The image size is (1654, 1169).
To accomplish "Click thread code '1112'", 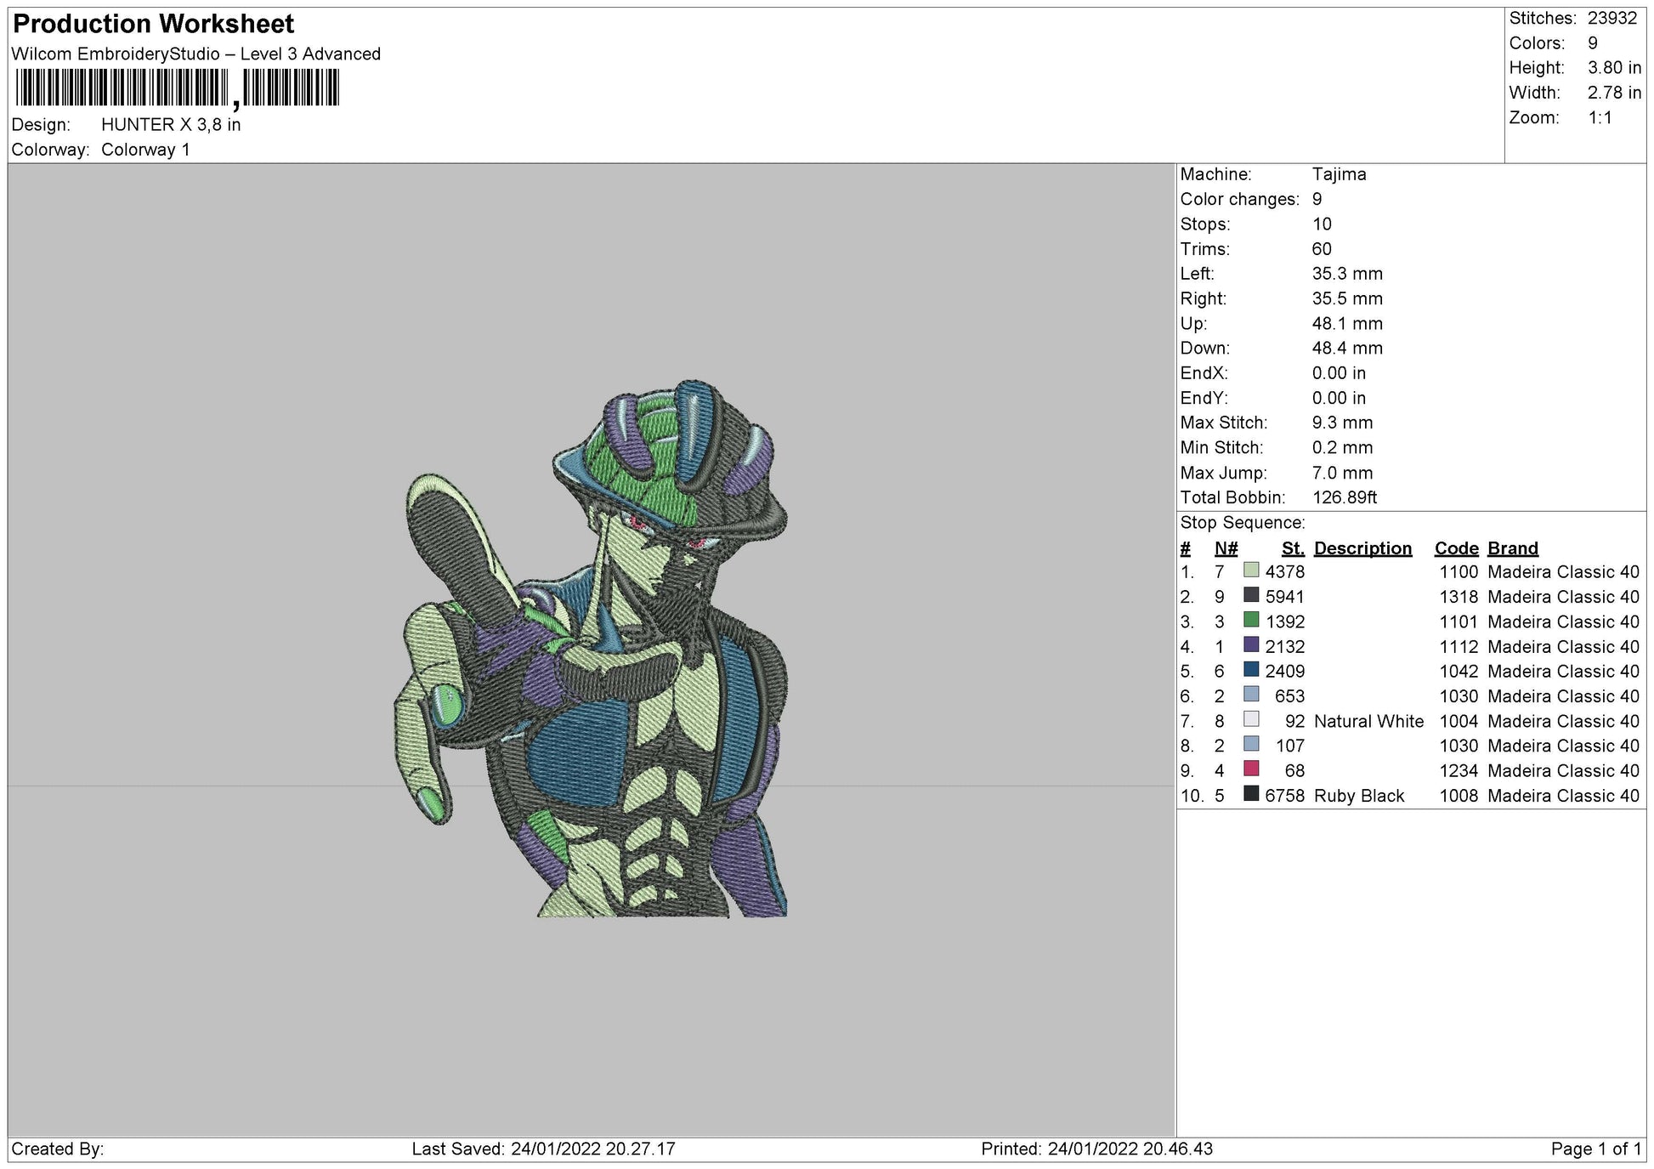I will [x=1459, y=647].
